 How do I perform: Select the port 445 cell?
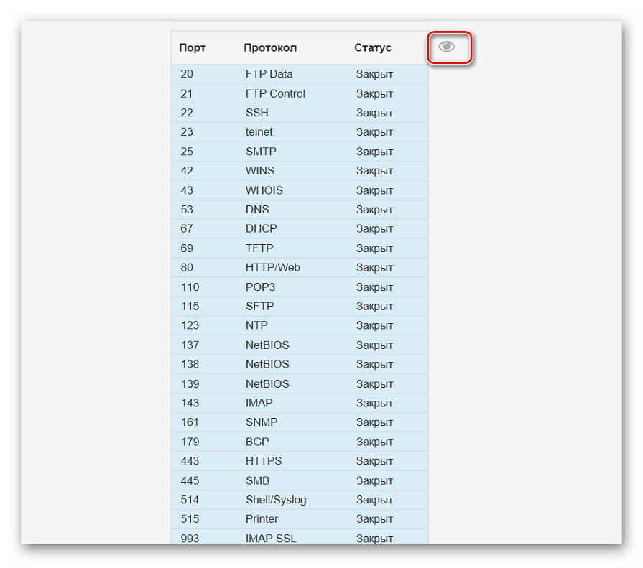pyautogui.click(x=190, y=480)
